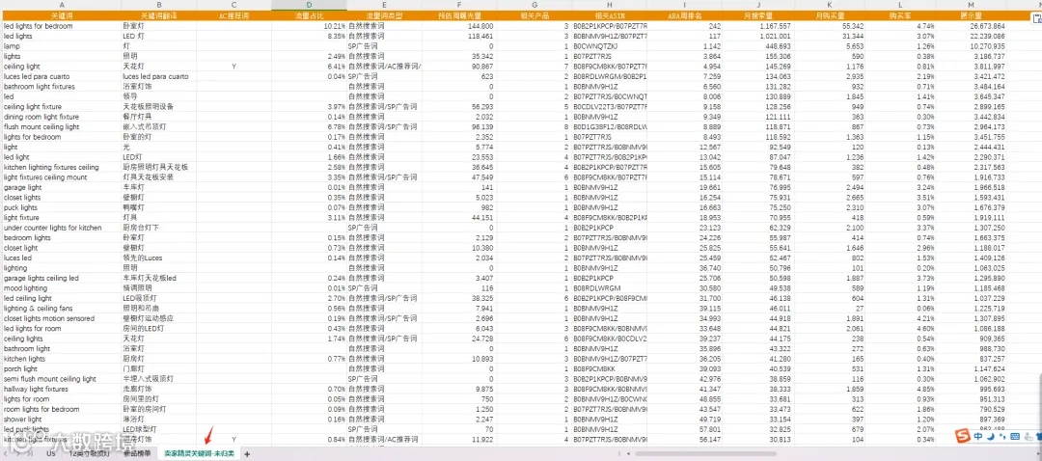Click the 展示量 header cell
The image size is (1042, 461).
point(971,15)
